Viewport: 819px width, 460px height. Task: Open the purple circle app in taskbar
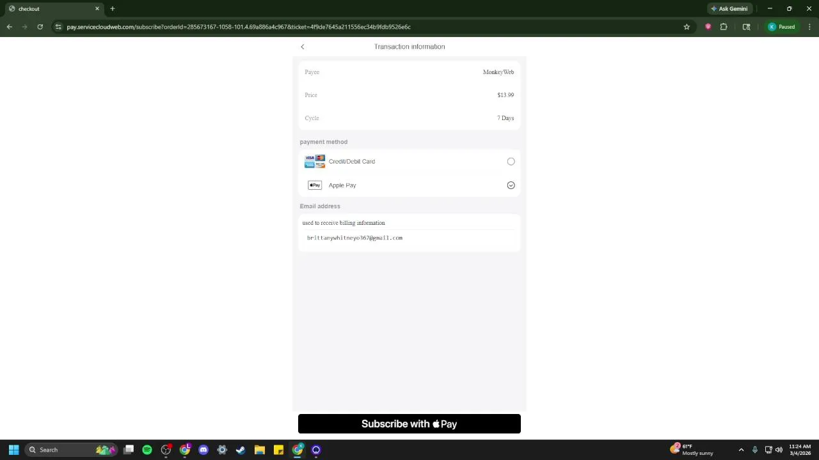tap(316, 450)
